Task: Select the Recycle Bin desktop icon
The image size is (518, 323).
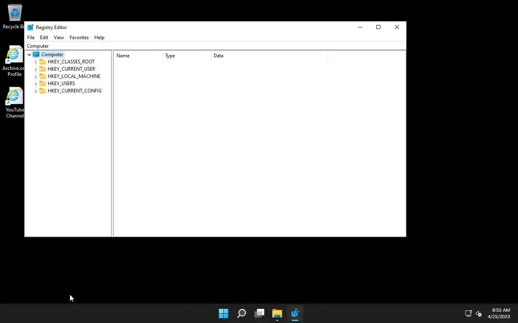Action: pos(15,17)
